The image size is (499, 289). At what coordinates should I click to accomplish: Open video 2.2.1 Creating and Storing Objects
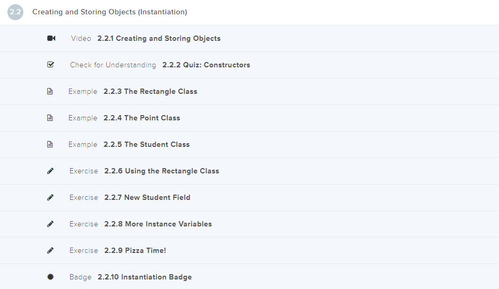[159, 38]
